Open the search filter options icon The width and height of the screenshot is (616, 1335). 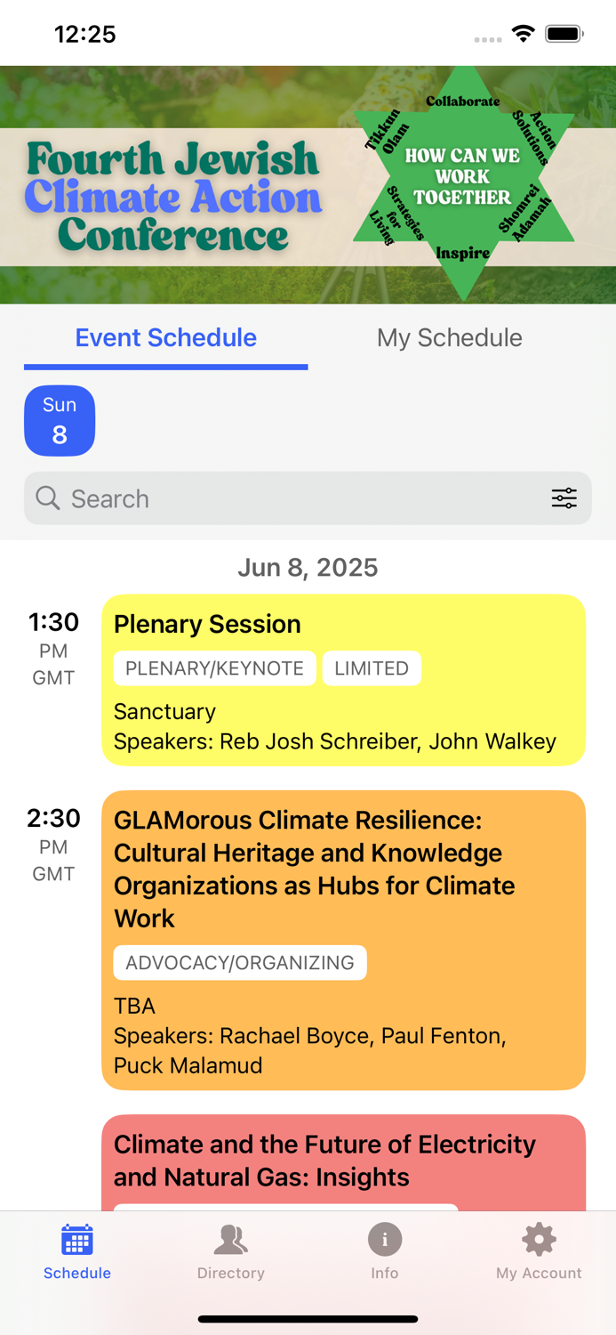(564, 498)
